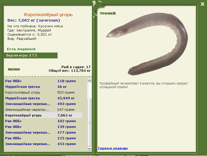Click the Рыб в садке: 17 text

76,67
